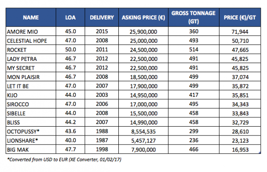The width and height of the screenshot is (267, 172).
Task: Click SIBELLE delivery year 2008
Action: point(101,113)
